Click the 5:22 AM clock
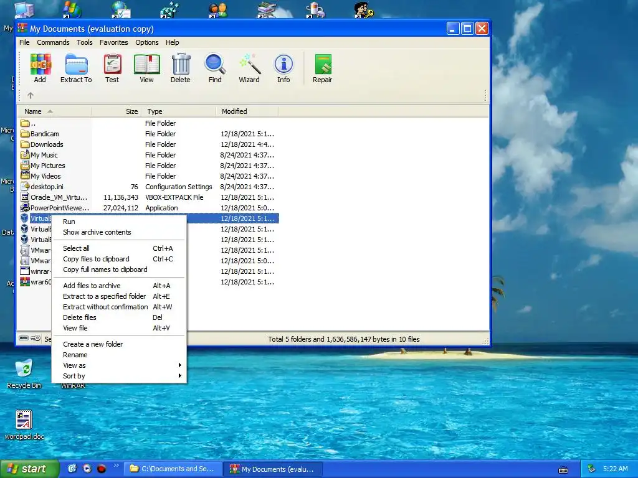 click(615, 469)
